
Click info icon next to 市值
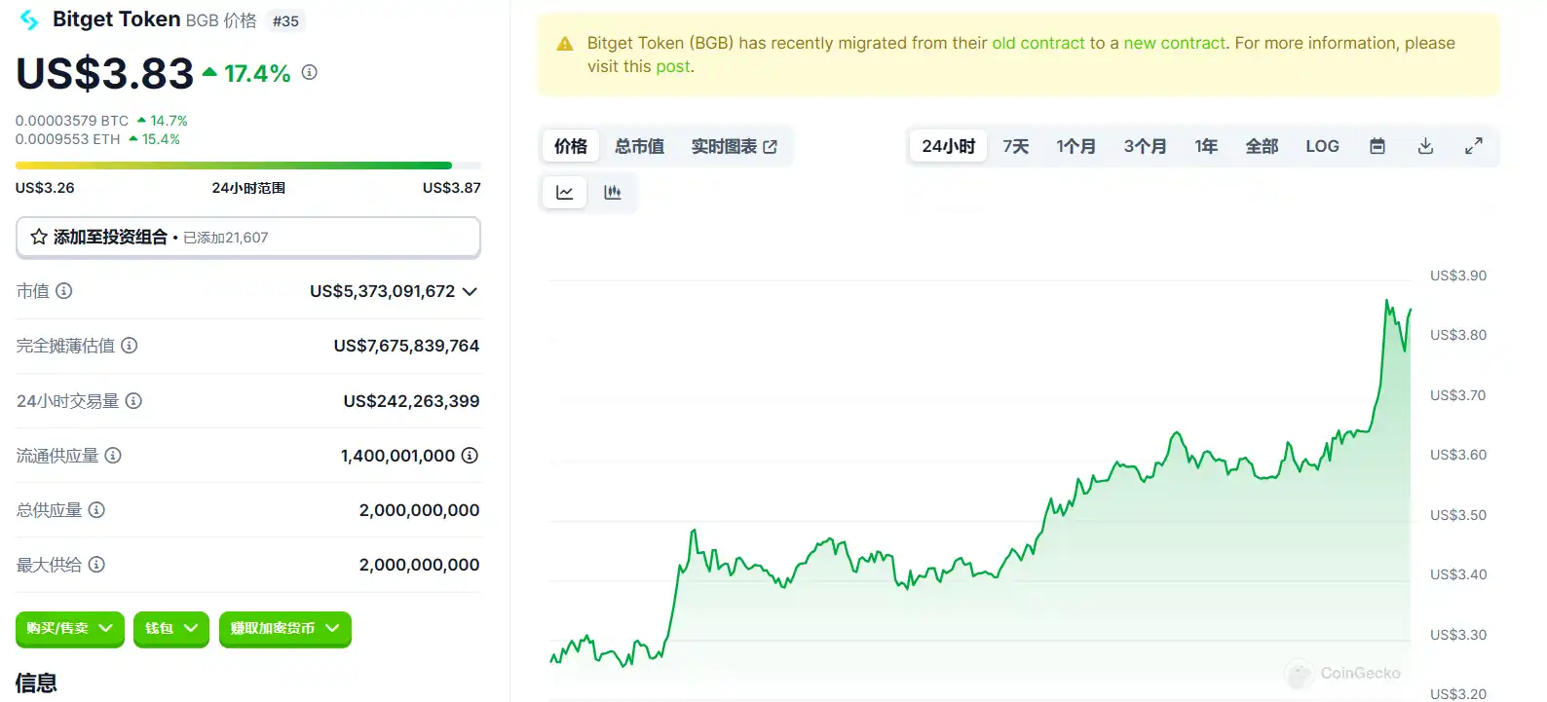click(x=64, y=291)
